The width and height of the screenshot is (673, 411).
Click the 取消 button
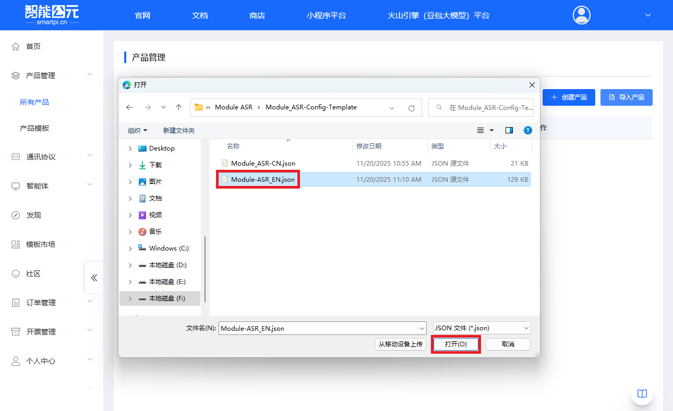pos(508,344)
